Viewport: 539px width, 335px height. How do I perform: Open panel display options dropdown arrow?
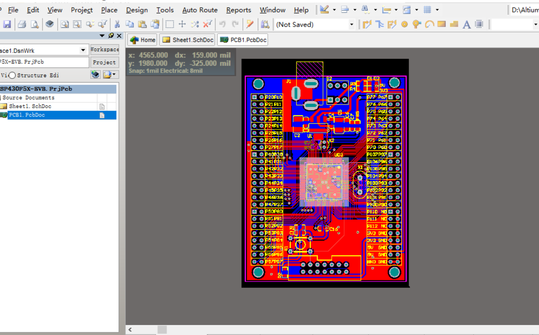[114, 74]
